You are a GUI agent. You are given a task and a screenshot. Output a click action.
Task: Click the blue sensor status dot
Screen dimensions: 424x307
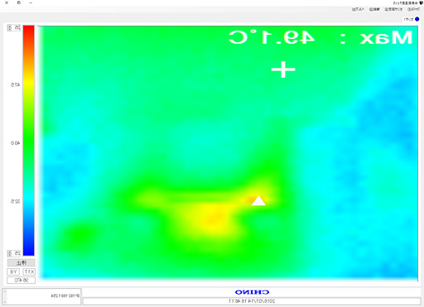click(417, 19)
